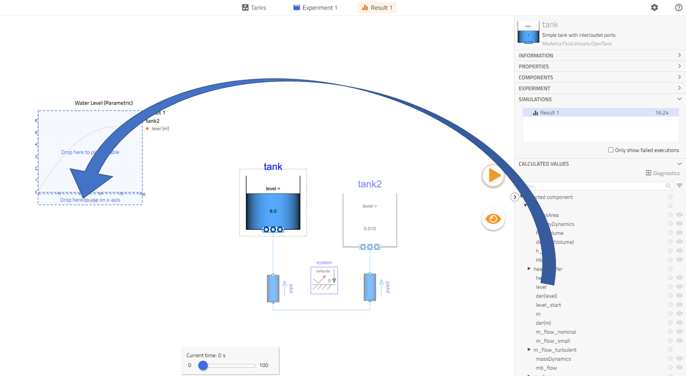Collapse the right details panel arrow
This screenshot has width=686, height=376.
(515, 197)
